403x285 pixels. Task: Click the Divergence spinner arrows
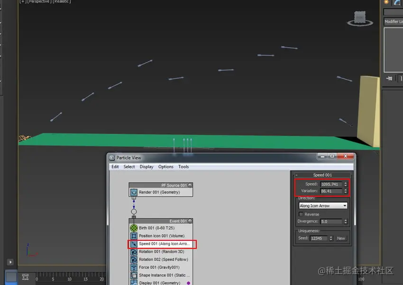point(346,221)
